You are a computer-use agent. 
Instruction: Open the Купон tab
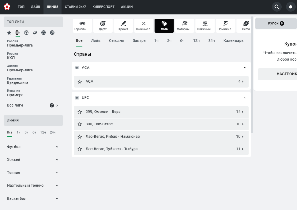pyautogui.click(x=276, y=23)
